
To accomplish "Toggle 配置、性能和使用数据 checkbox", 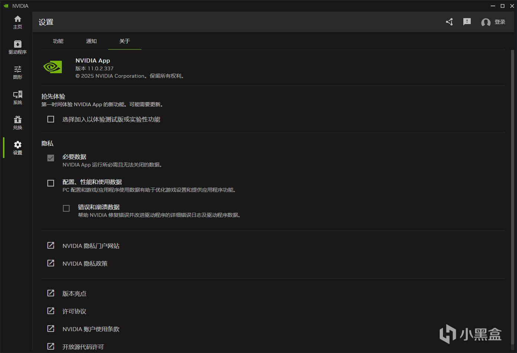I will tap(51, 183).
